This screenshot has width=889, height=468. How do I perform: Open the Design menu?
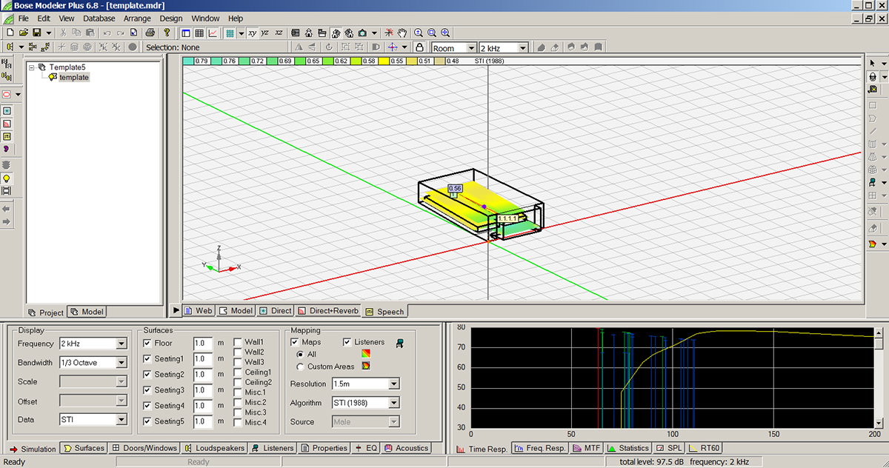tap(170, 19)
